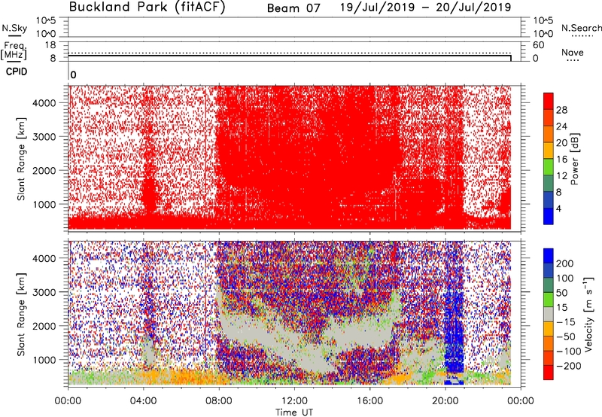This screenshot has width=602, height=417.
Task: Click the '4000' tick on Power panel
Action: [x=44, y=103]
